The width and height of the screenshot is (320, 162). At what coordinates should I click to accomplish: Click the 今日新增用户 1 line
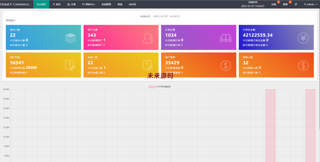pos(96,40)
